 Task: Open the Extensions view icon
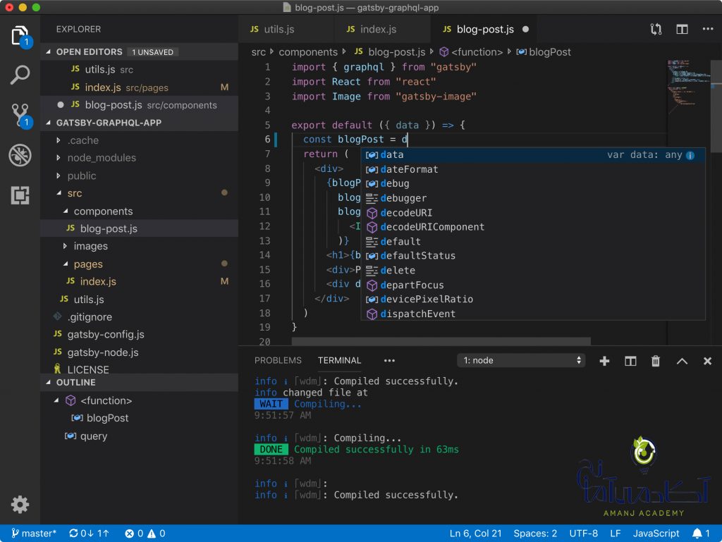coord(20,195)
